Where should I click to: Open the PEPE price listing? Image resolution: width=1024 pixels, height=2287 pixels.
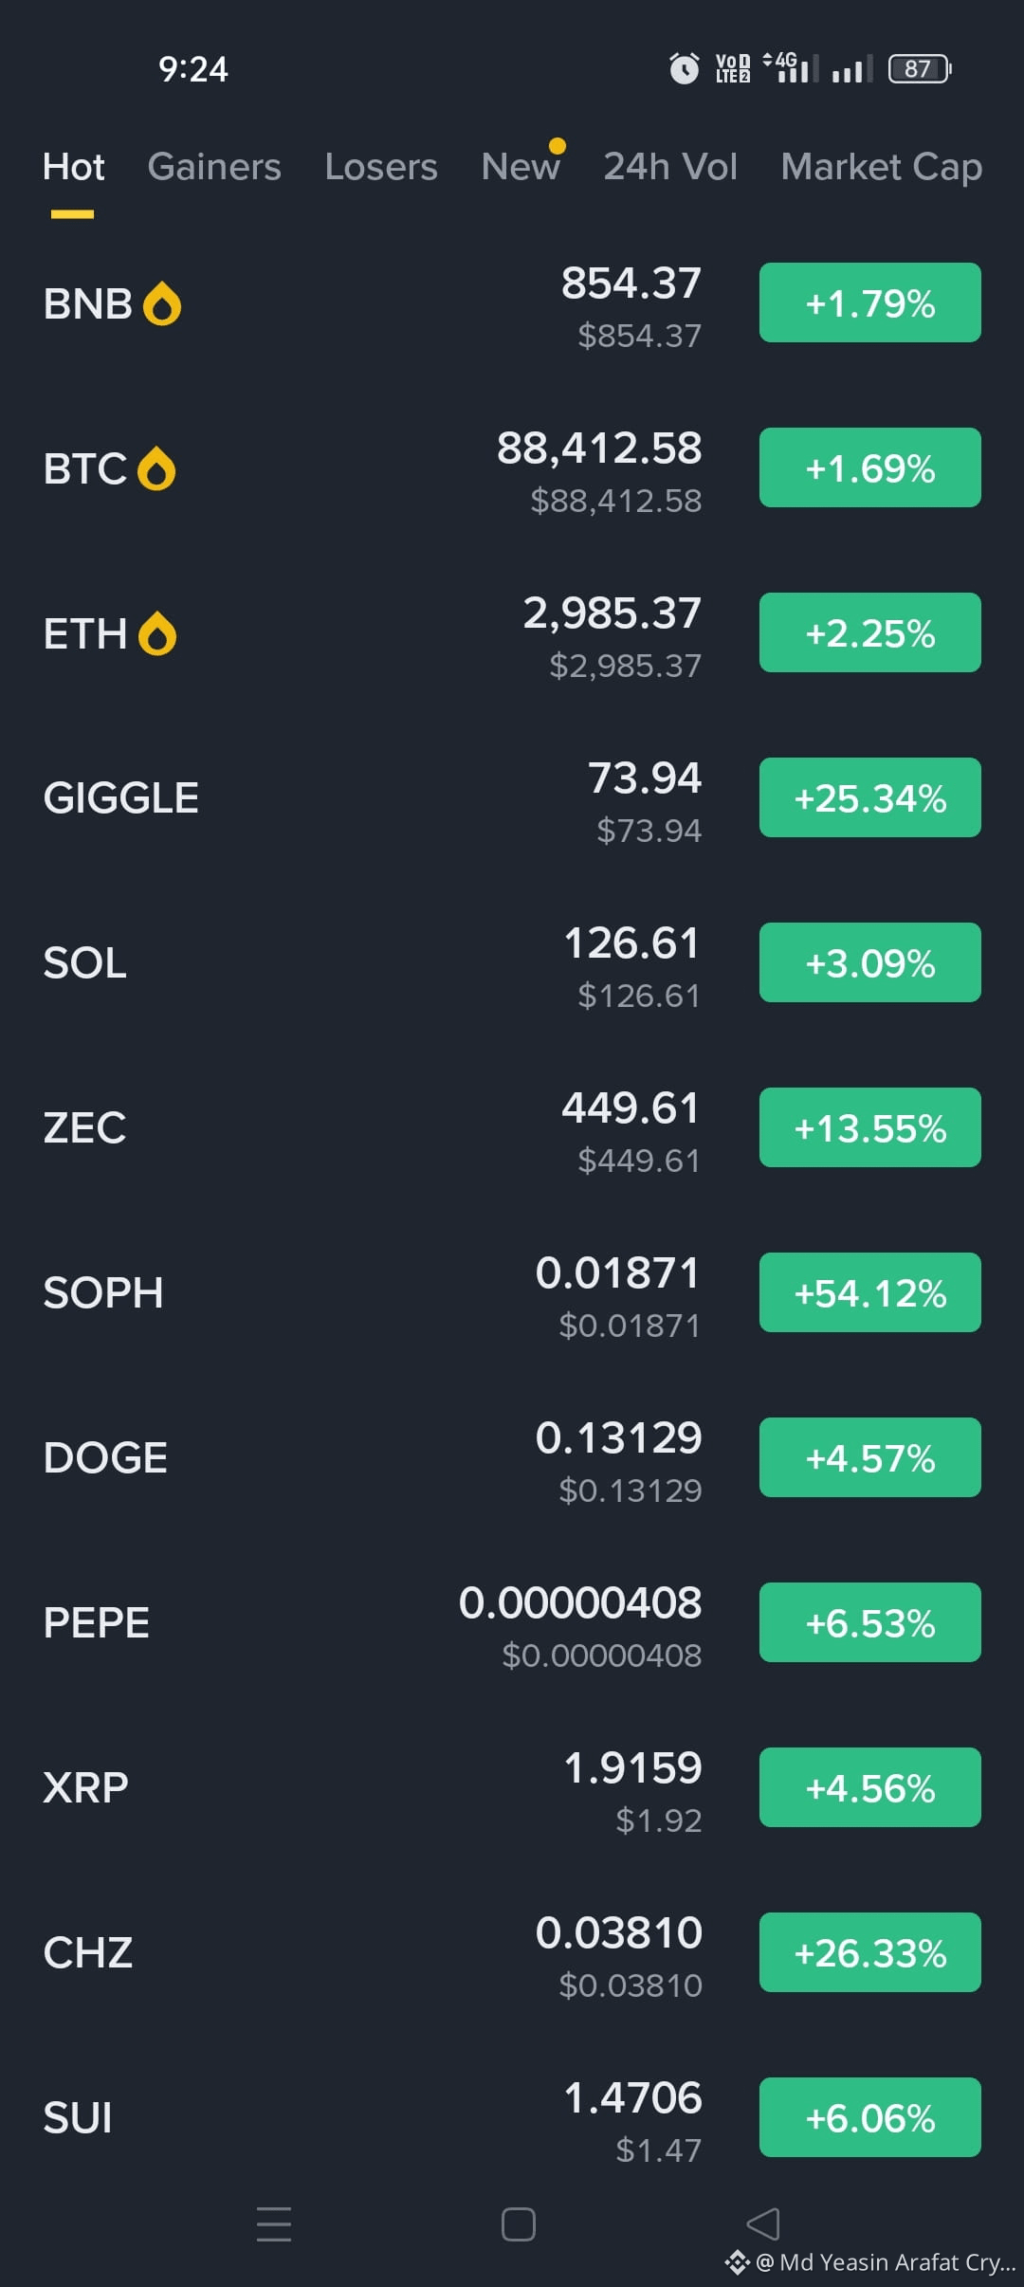[512, 1622]
